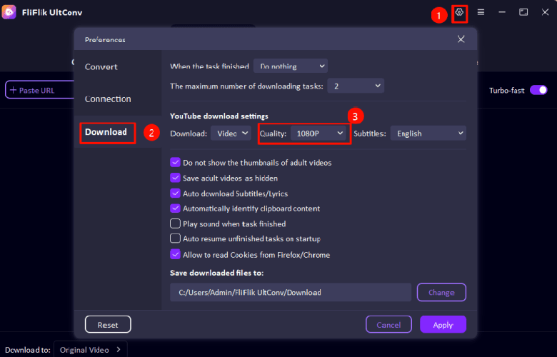Uncheck Do not show thumbnails of adult videos
Viewport: 557px width, 357px height.
(175, 162)
